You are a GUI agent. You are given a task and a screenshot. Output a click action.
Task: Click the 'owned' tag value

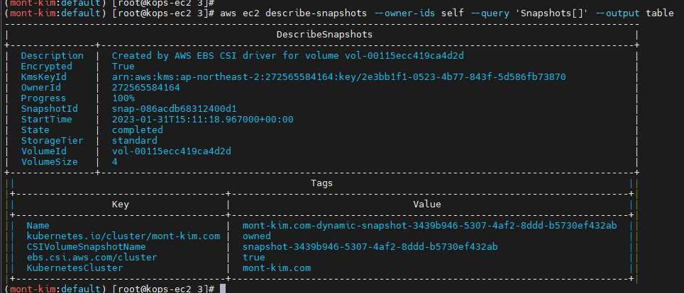click(257, 236)
